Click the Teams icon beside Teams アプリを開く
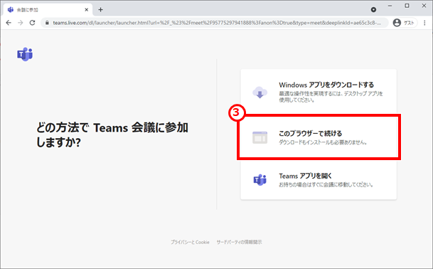Viewport: 433px width, 269px height. [x=260, y=180]
